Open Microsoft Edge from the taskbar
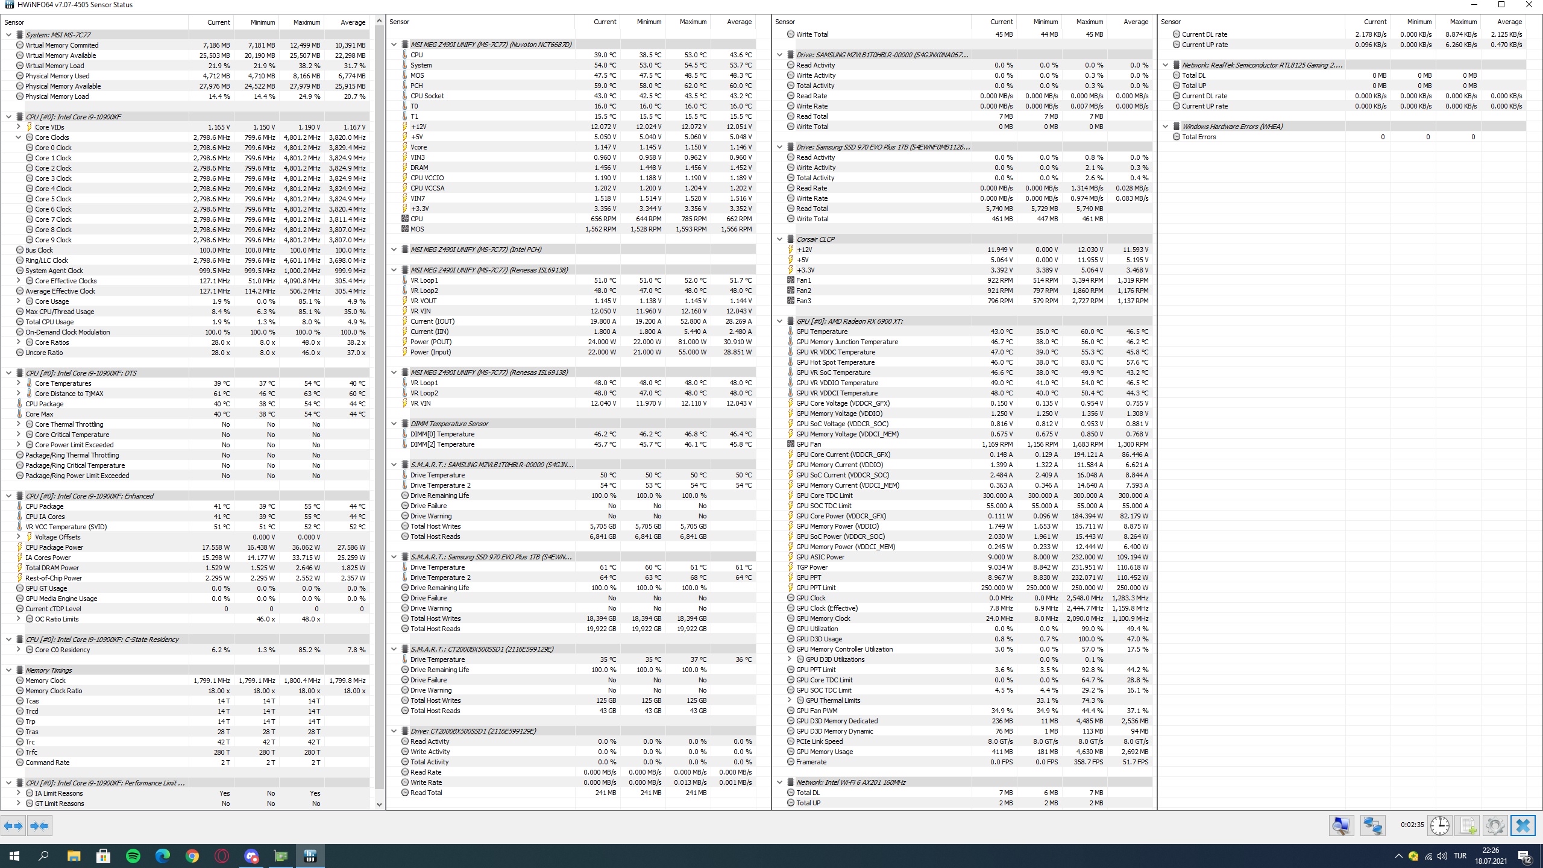This screenshot has height=868, width=1543. [x=163, y=856]
